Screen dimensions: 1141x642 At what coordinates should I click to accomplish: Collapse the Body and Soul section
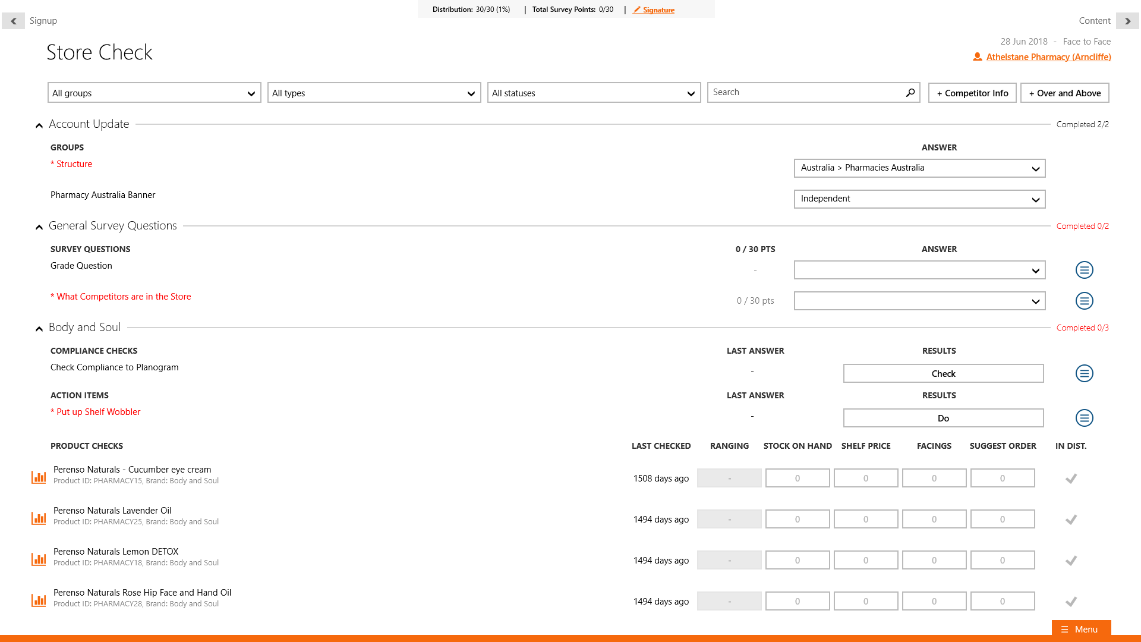39,328
